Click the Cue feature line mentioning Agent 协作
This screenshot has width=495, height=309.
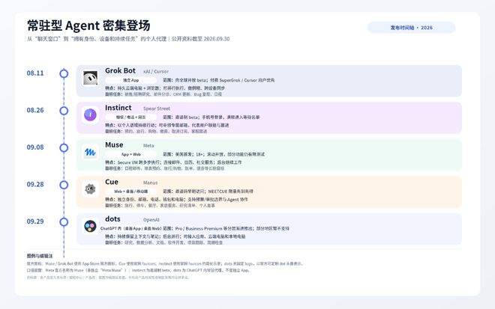(176, 199)
